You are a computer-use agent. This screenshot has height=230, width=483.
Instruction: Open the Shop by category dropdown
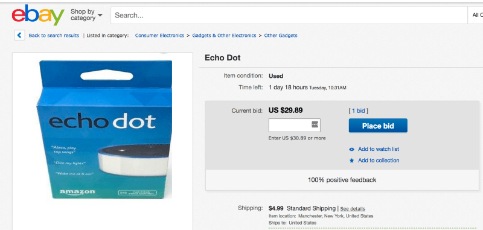coord(86,14)
